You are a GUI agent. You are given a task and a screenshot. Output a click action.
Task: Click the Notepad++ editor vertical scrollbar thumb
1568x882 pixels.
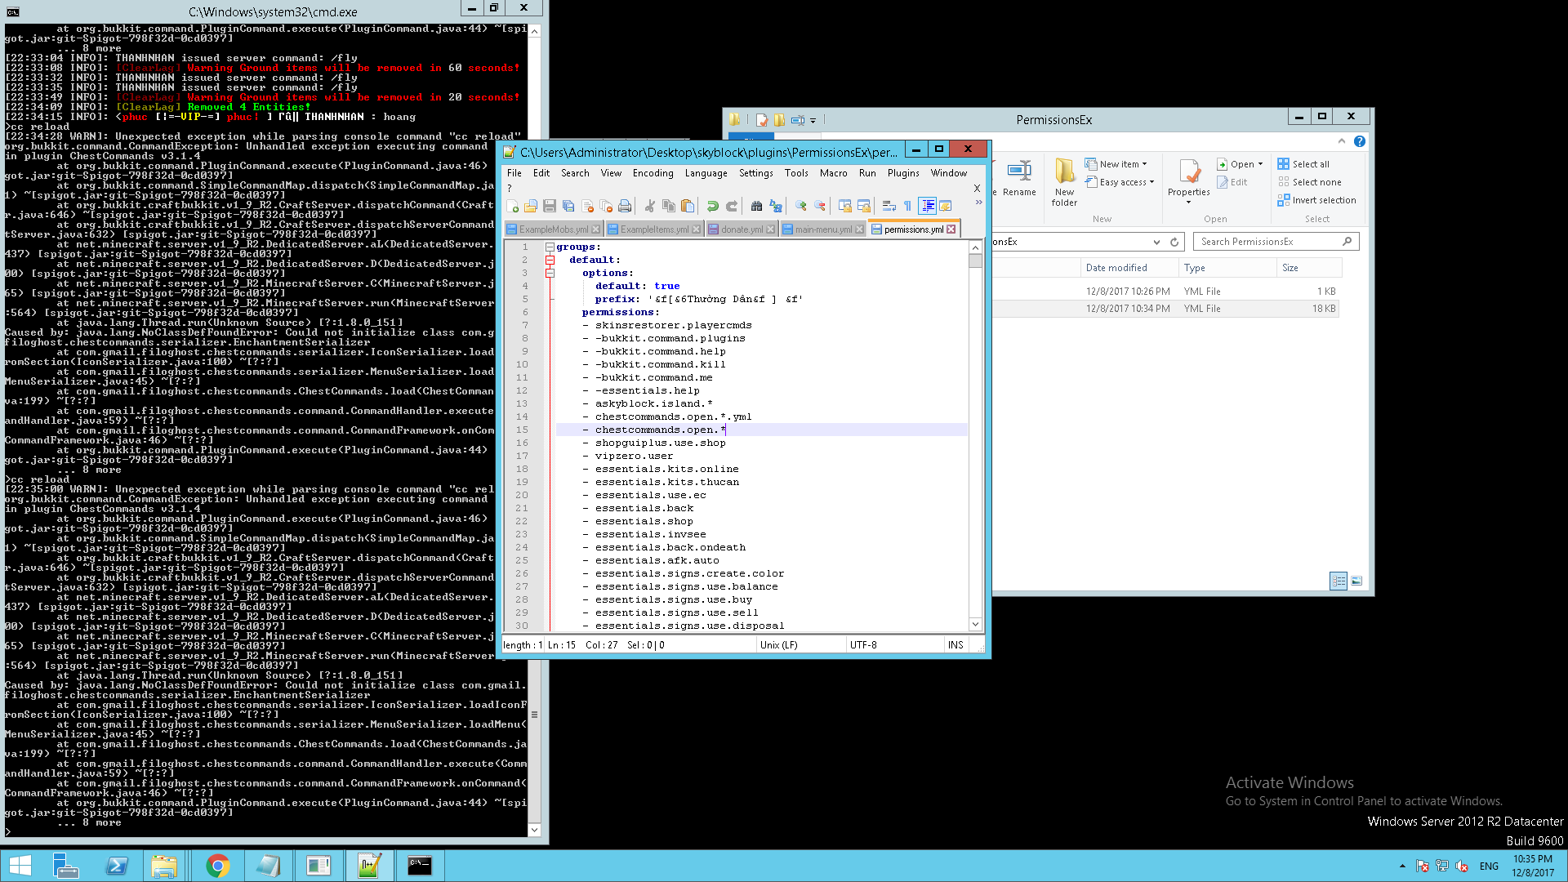point(975,261)
